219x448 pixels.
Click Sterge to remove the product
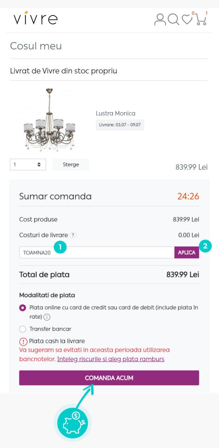[x=71, y=164]
